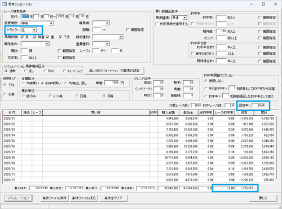The height and width of the screenshot is (209, 282).
Task: Enable 範囲指定 next to the 距離 field
Action: pyautogui.click(x=128, y=30)
